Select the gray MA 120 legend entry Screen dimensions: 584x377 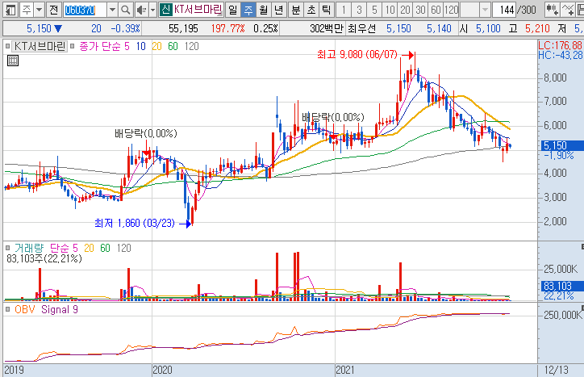click(191, 46)
